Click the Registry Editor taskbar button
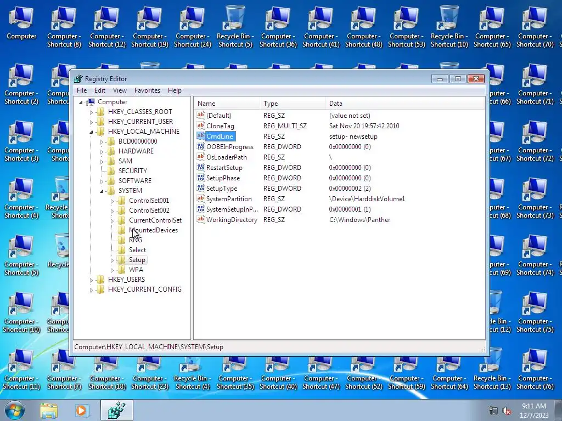 pos(117,410)
